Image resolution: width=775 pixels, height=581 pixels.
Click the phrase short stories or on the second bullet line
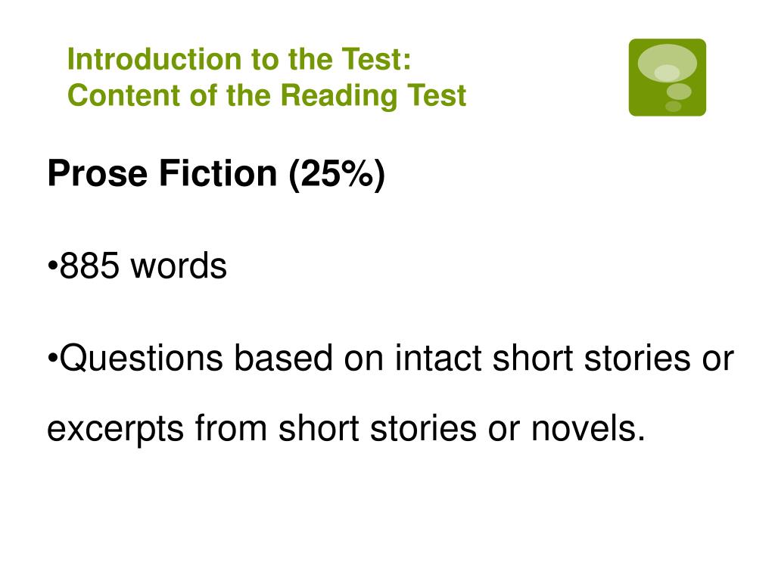click(613, 358)
